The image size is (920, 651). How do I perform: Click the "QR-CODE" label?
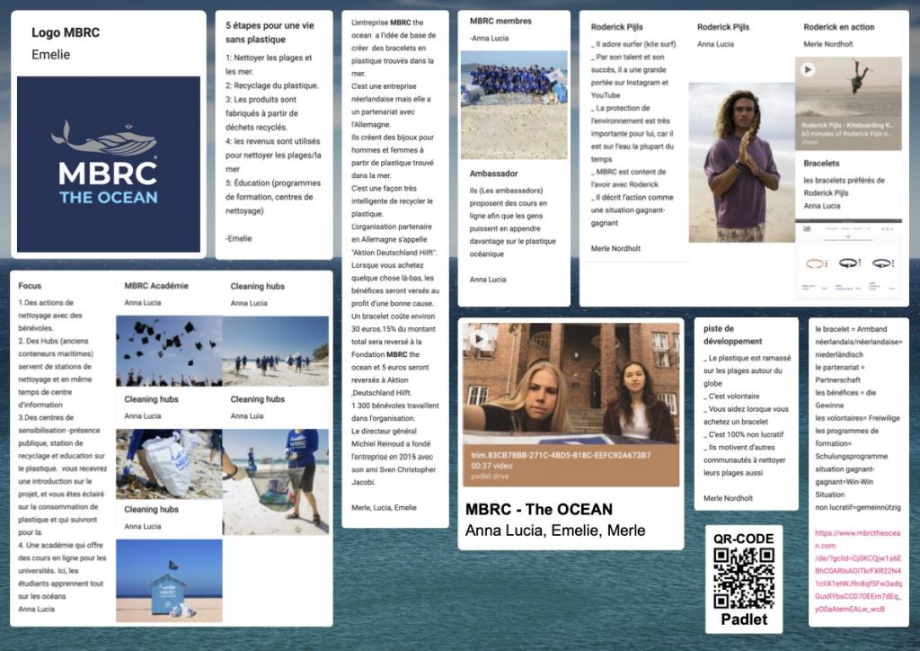[743, 539]
